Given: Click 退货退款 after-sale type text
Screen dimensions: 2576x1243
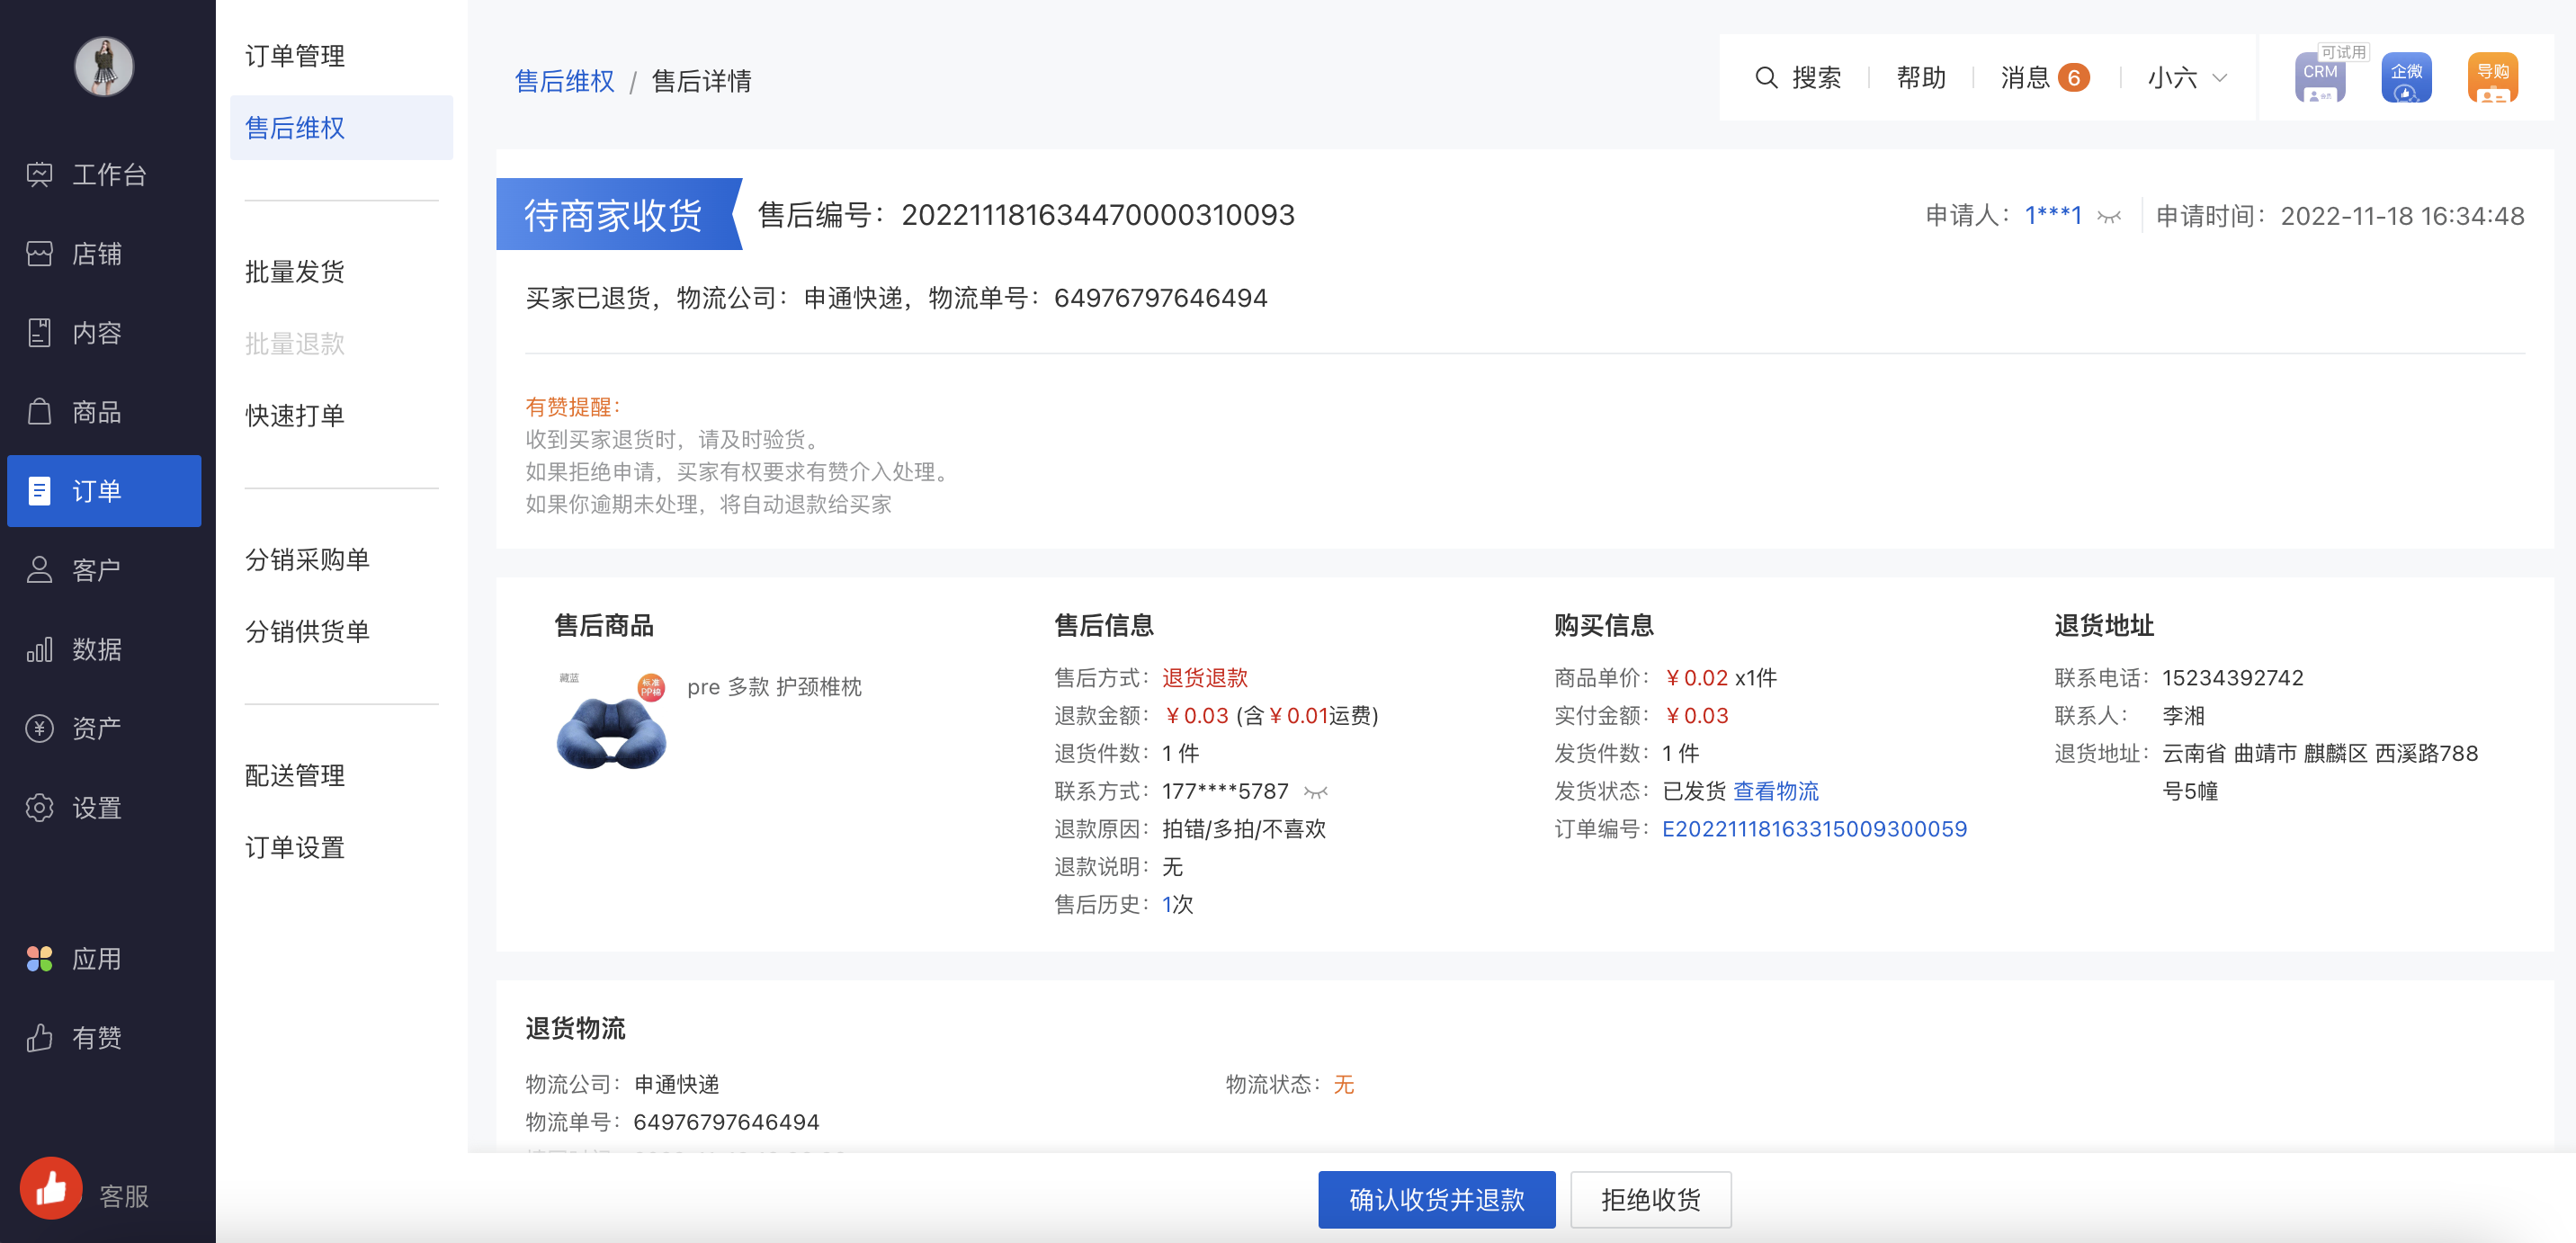Looking at the screenshot, I should pyautogui.click(x=1205, y=679).
